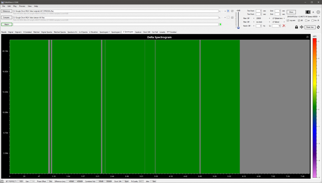The width and height of the screenshot is (322, 183).
Task: Click the dB volume slider handle
Action: tap(239, 27)
